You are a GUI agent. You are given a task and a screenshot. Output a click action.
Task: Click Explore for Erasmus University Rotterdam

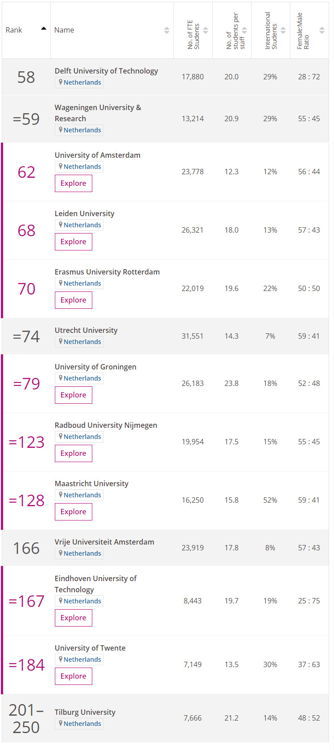74,300
